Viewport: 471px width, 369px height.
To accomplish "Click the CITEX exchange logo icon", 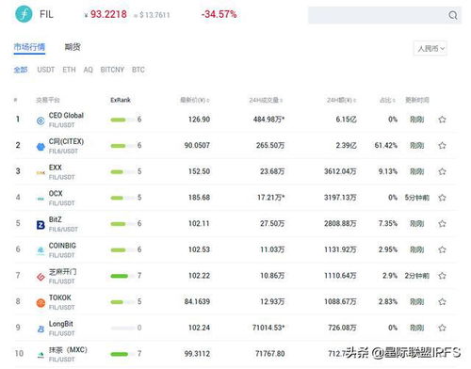I will point(41,147).
